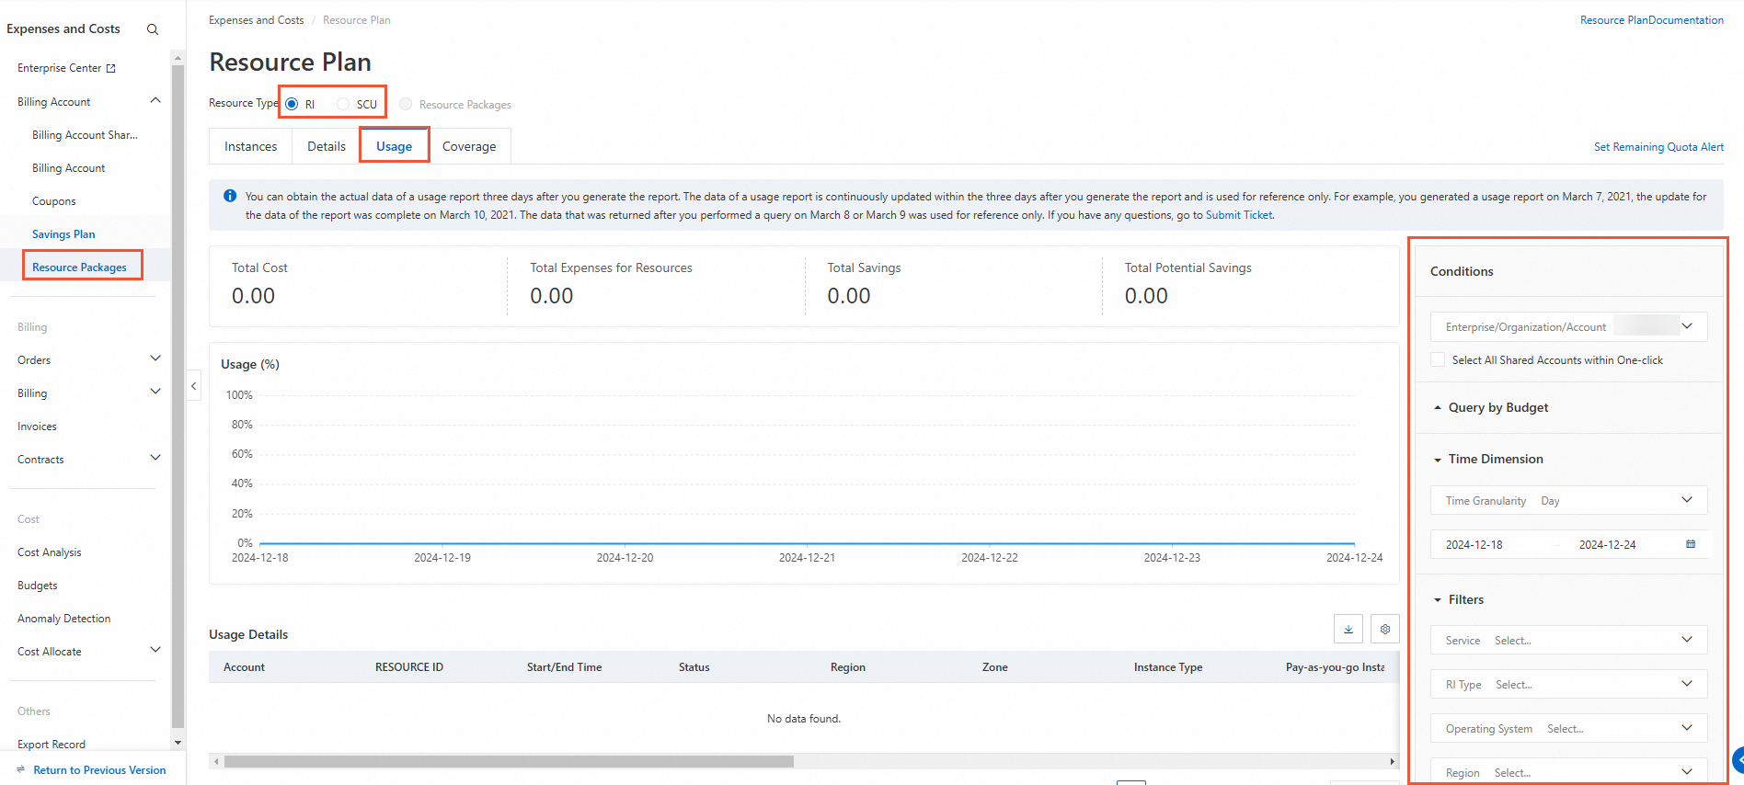Open the Service filter dropdown

coord(1569,640)
